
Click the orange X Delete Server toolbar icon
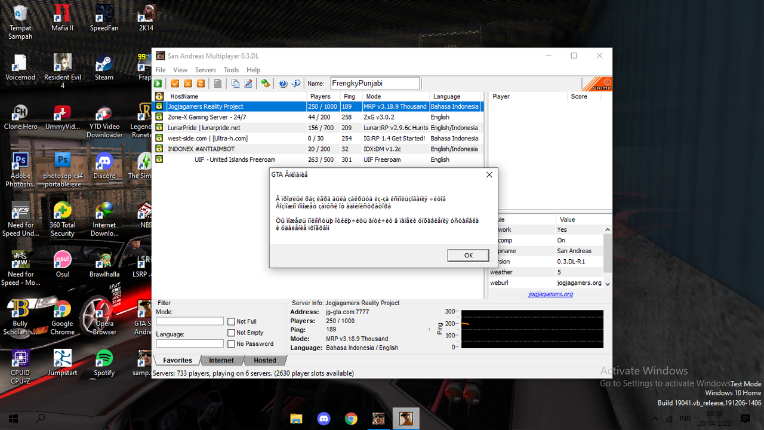tap(188, 84)
